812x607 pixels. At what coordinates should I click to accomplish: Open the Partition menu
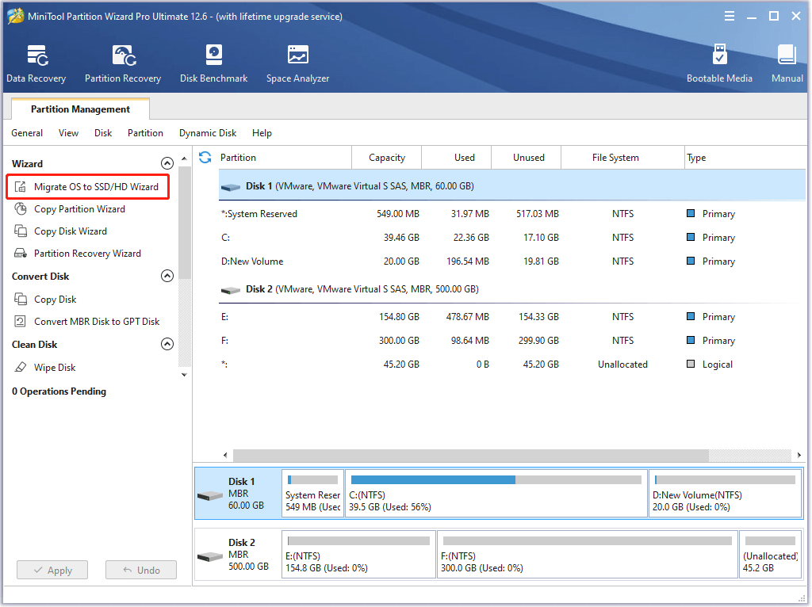[146, 133]
